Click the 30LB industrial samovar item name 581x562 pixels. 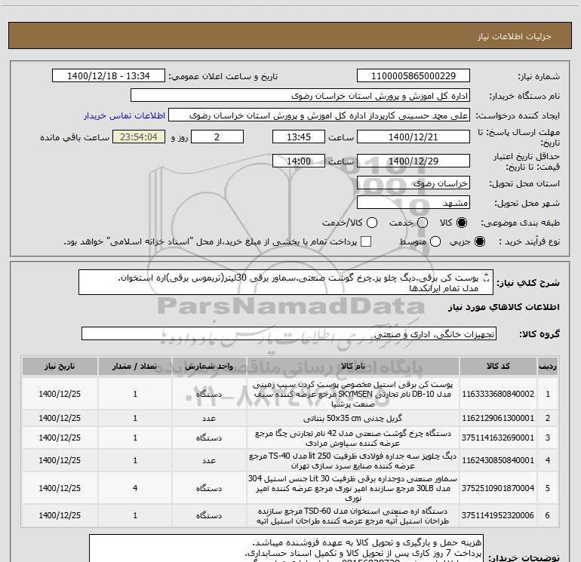click(x=353, y=488)
